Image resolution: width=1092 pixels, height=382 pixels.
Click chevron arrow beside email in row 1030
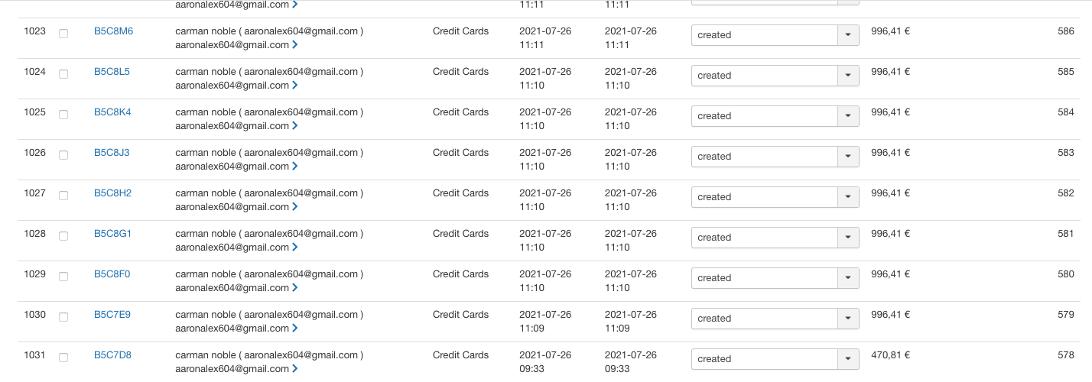(295, 329)
